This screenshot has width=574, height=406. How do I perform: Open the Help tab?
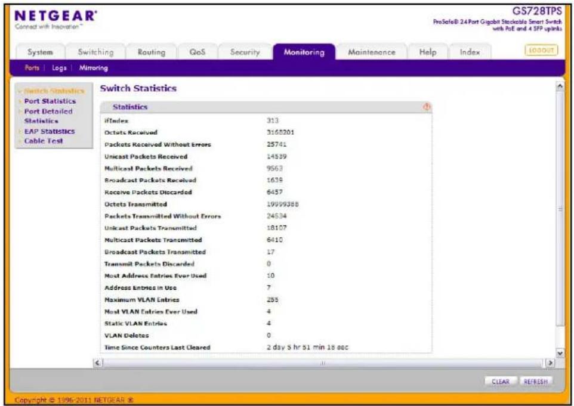(428, 52)
